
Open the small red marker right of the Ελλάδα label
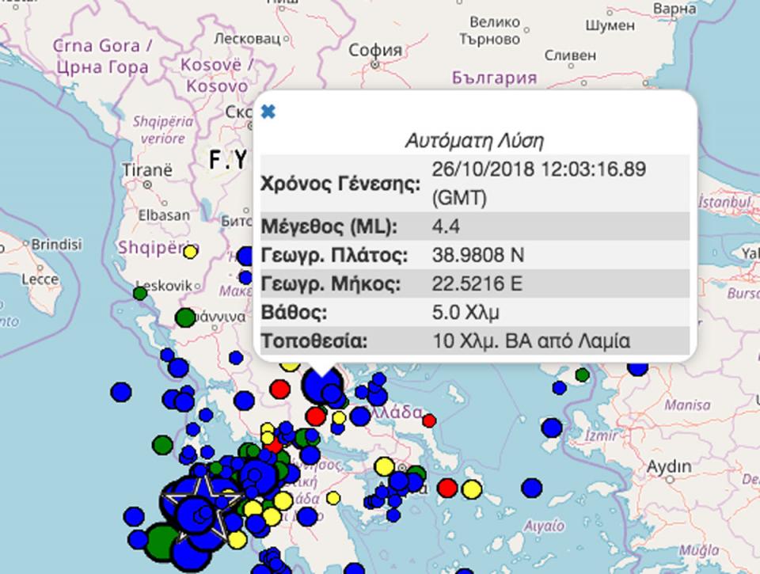[x=429, y=420]
